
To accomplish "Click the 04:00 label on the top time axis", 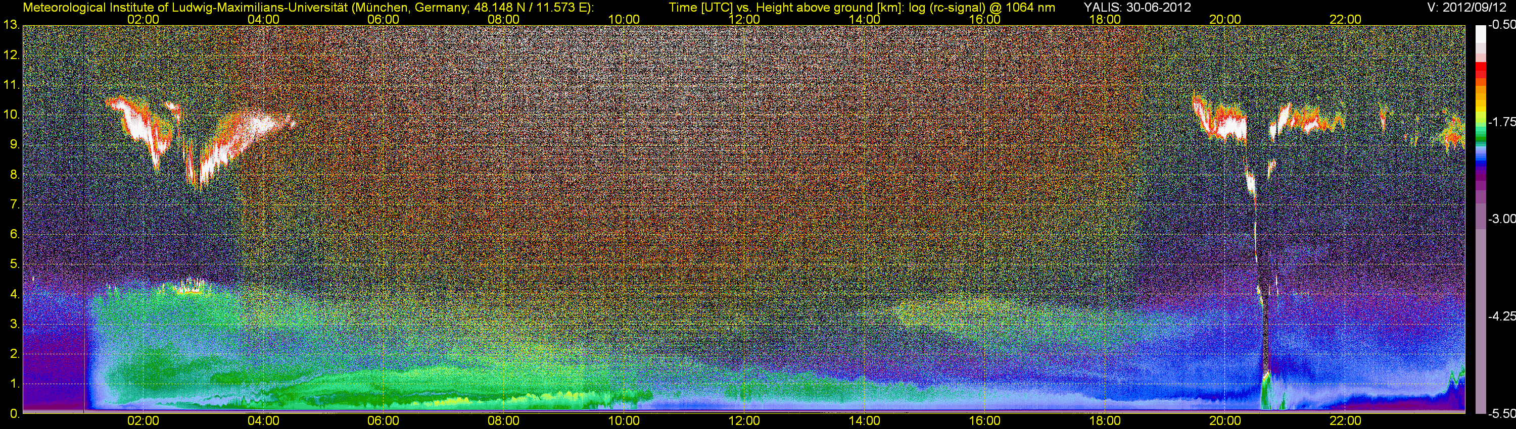I will point(263,19).
